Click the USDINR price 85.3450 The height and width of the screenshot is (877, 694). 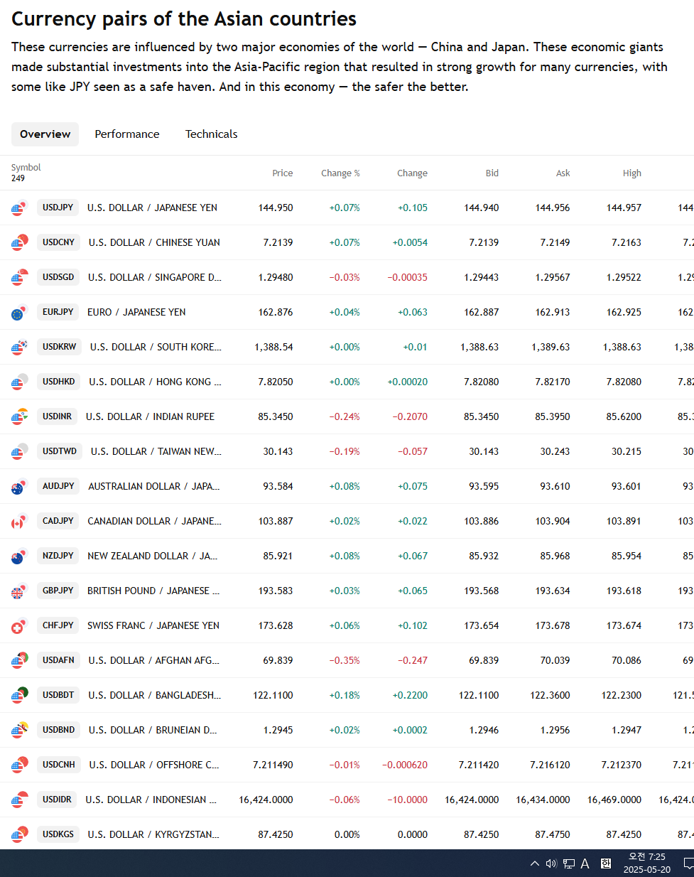(276, 417)
